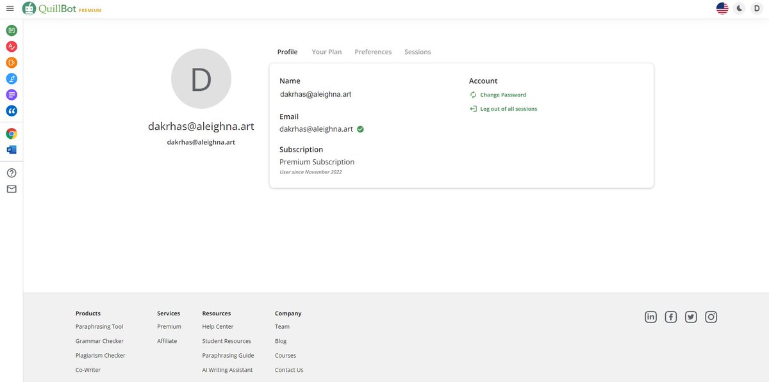This screenshot has height=382, width=769.
Task: Switch to the Preferences tab
Action: click(x=373, y=52)
